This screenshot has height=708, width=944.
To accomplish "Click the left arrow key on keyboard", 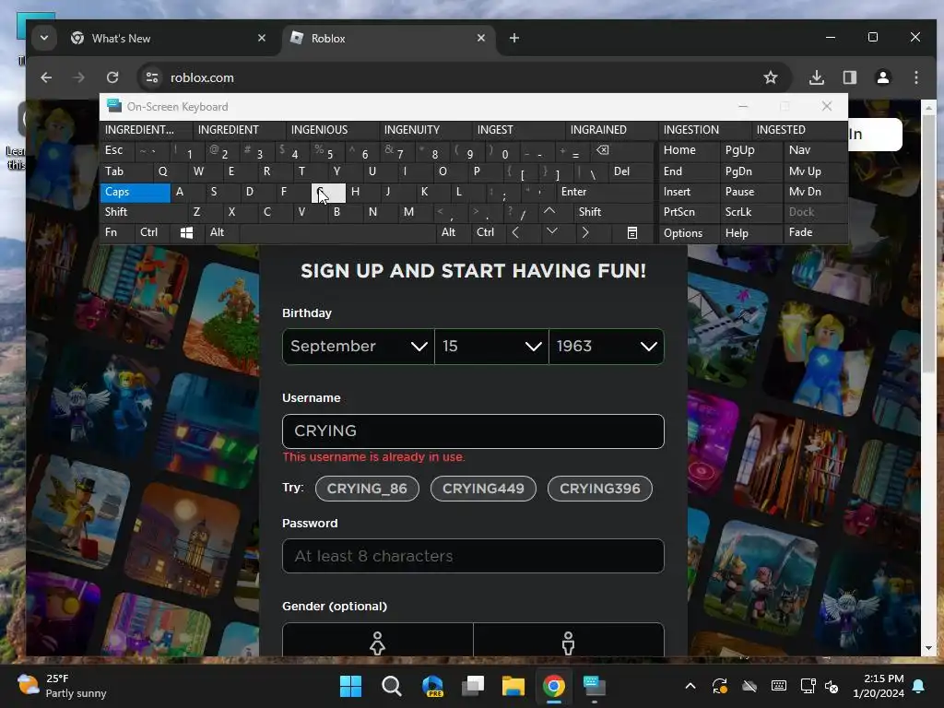I will 515,232.
